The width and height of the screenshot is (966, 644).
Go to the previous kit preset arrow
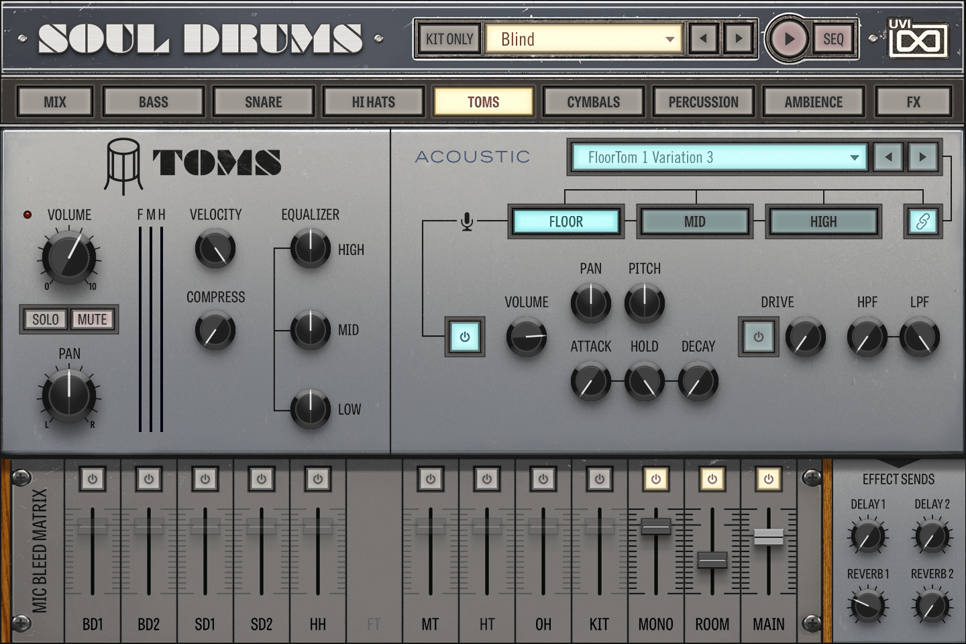point(703,38)
